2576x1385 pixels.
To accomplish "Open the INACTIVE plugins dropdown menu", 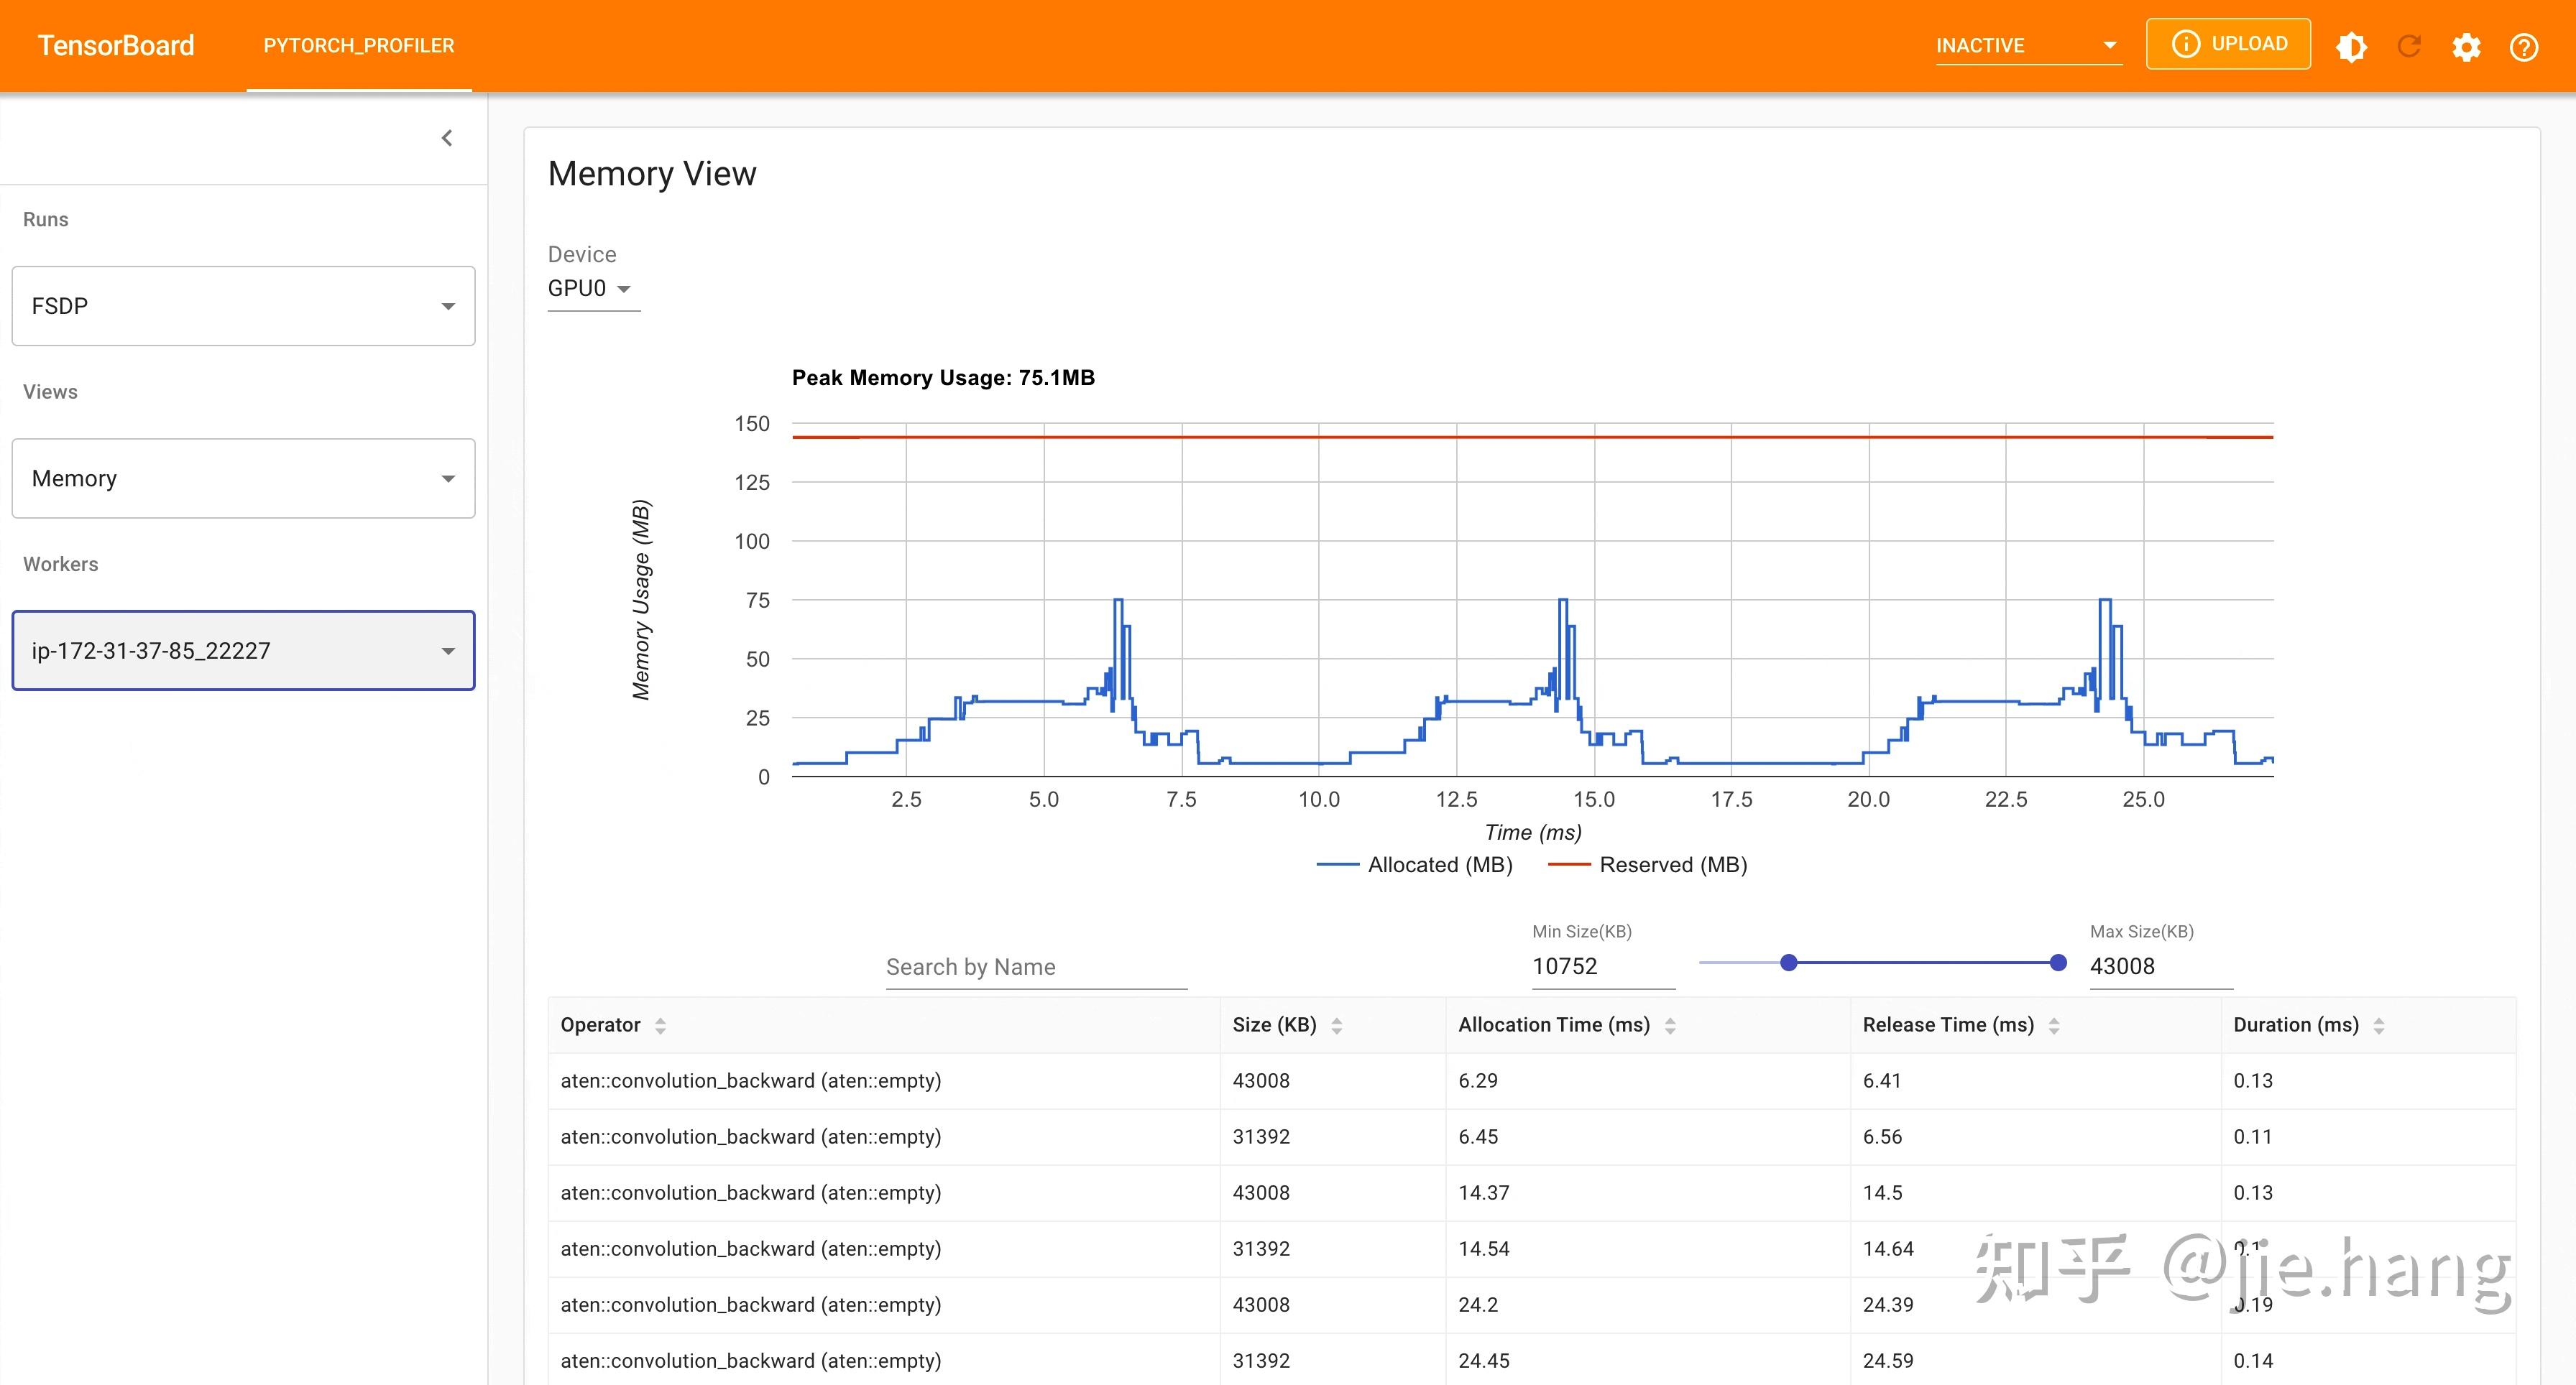I will (2028, 46).
